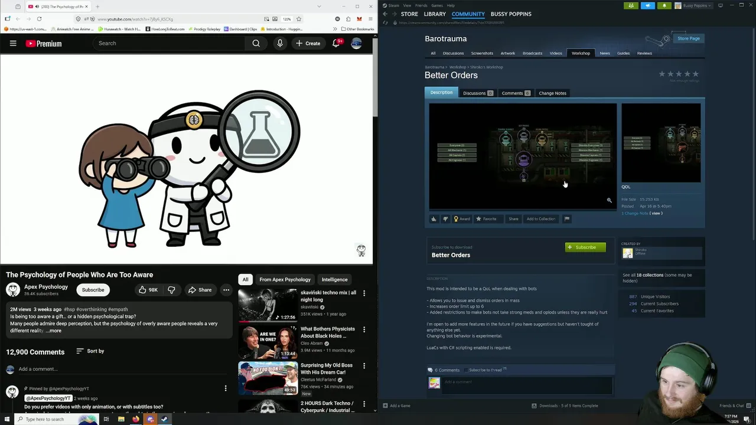Reload the Steam community page

[x=386, y=22]
